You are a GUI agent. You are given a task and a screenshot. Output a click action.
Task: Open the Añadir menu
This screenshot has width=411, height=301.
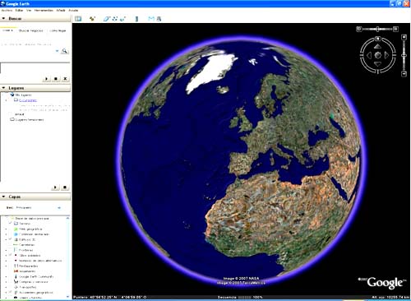tap(61, 10)
